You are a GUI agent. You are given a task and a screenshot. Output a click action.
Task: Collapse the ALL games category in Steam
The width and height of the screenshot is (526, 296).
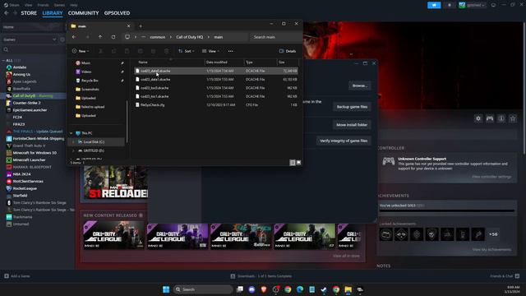tap(3, 60)
